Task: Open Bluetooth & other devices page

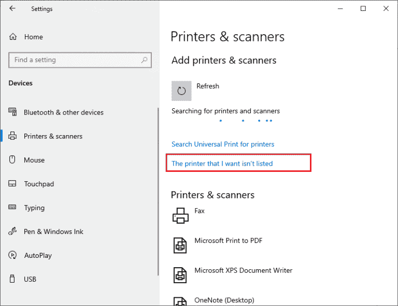Action: [x=63, y=112]
